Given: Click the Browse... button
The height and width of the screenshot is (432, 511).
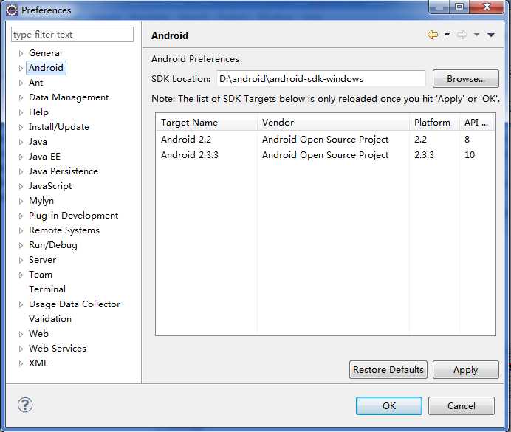Looking at the screenshot, I should point(466,79).
